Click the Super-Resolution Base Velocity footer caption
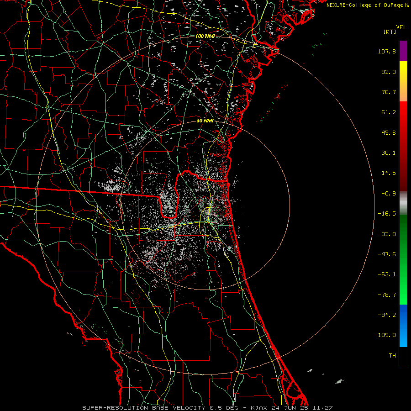The height and width of the screenshot is (411, 411). [208, 408]
